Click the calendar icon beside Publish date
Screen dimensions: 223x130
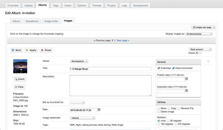pyautogui.click(x=186, y=79)
